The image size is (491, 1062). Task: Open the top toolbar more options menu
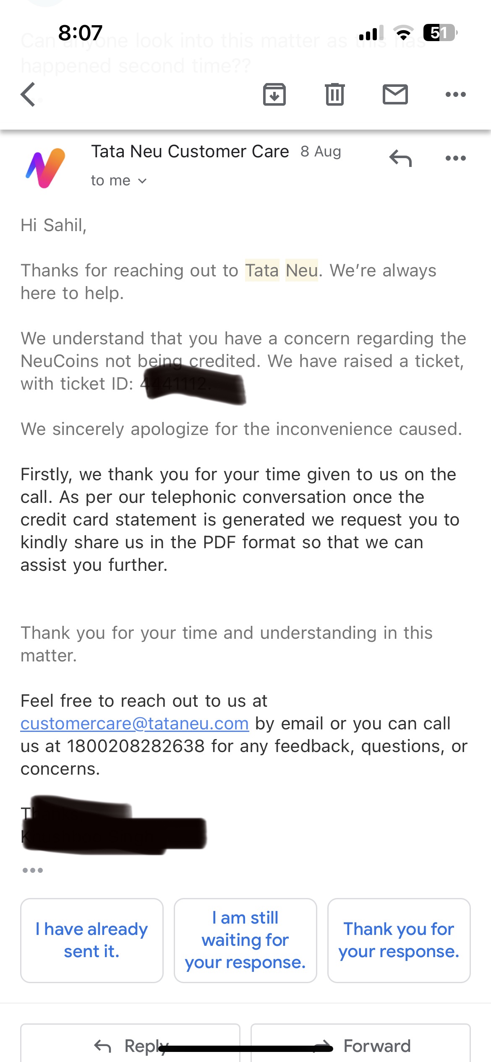(x=455, y=94)
